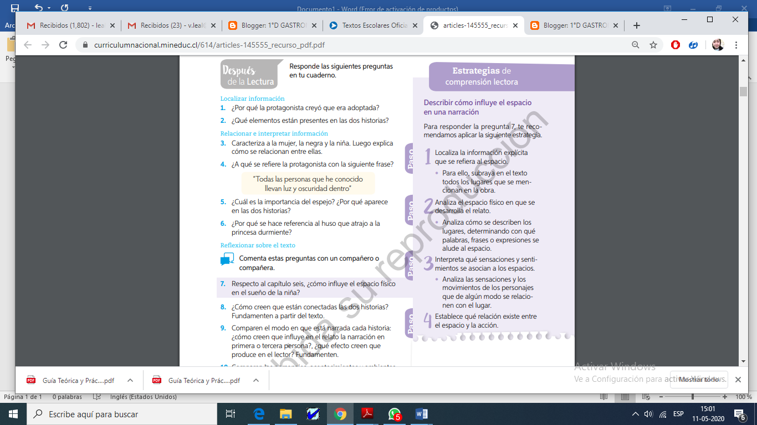This screenshot has width=757, height=425.
Task: Click the Word Save icon in title bar
Action: pyautogui.click(x=15, y=8)
